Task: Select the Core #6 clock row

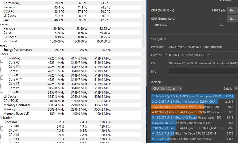Action: click(x=70, y=88)
